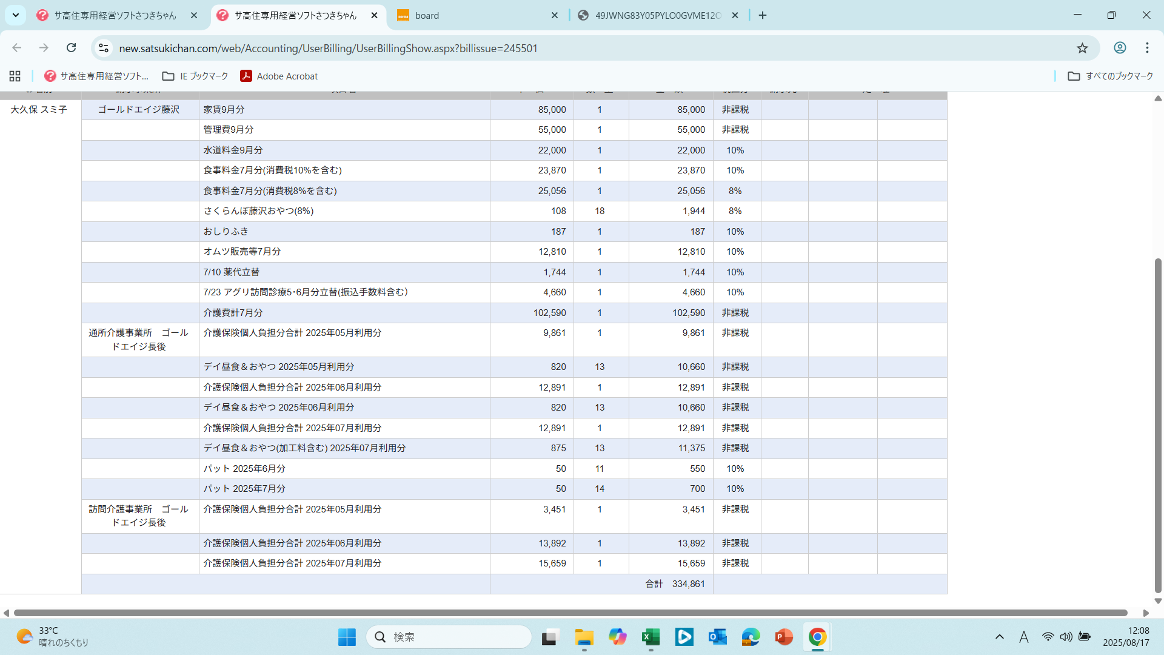This screenshot has height=655, width=1164.
Task: Open Outlook from the taskbar
Action: click(717, 637)
